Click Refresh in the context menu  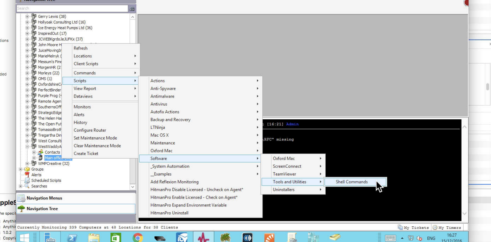pos(81,48)
